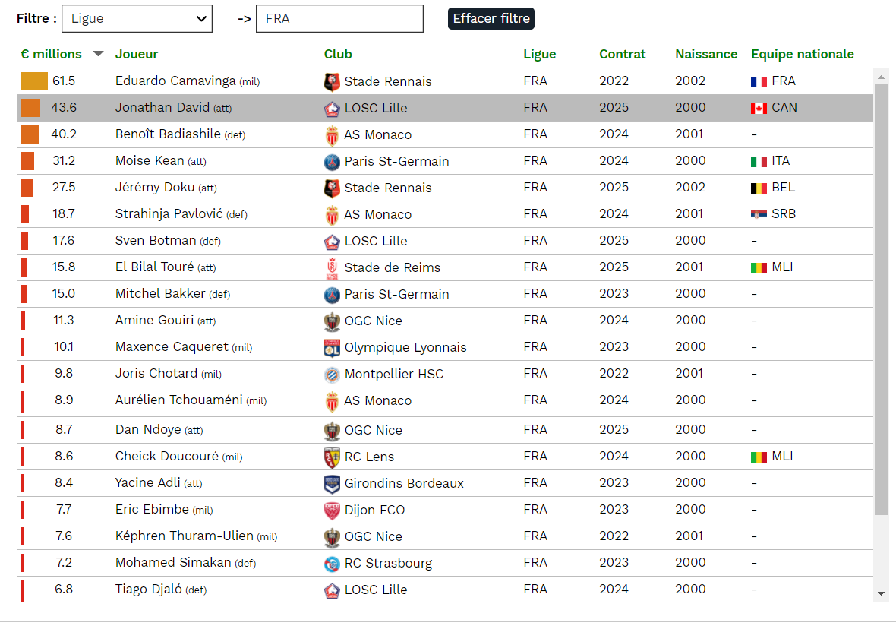Sort table by the Joueur column header
Screen dimensions: 896x626
(x=137, y=54)
